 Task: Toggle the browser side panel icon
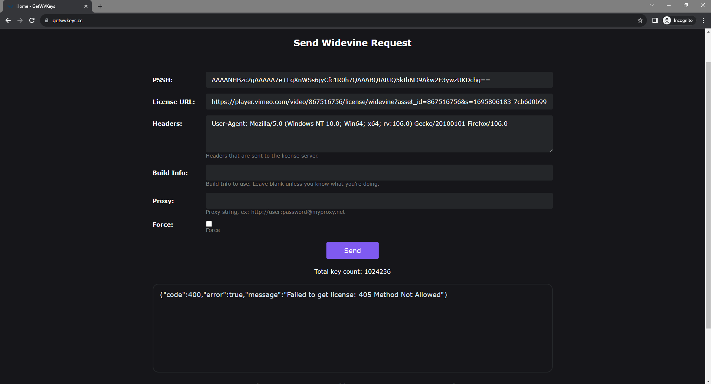(655, 20)
